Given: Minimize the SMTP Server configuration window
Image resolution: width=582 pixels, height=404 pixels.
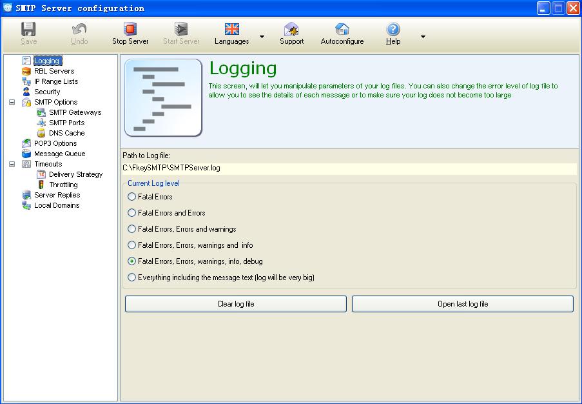Looking at the screenshot, I should [543, 8].
